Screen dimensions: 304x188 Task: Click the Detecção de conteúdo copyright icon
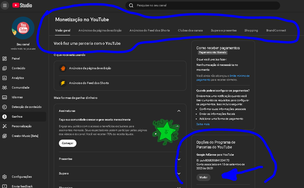coord(5,107)
